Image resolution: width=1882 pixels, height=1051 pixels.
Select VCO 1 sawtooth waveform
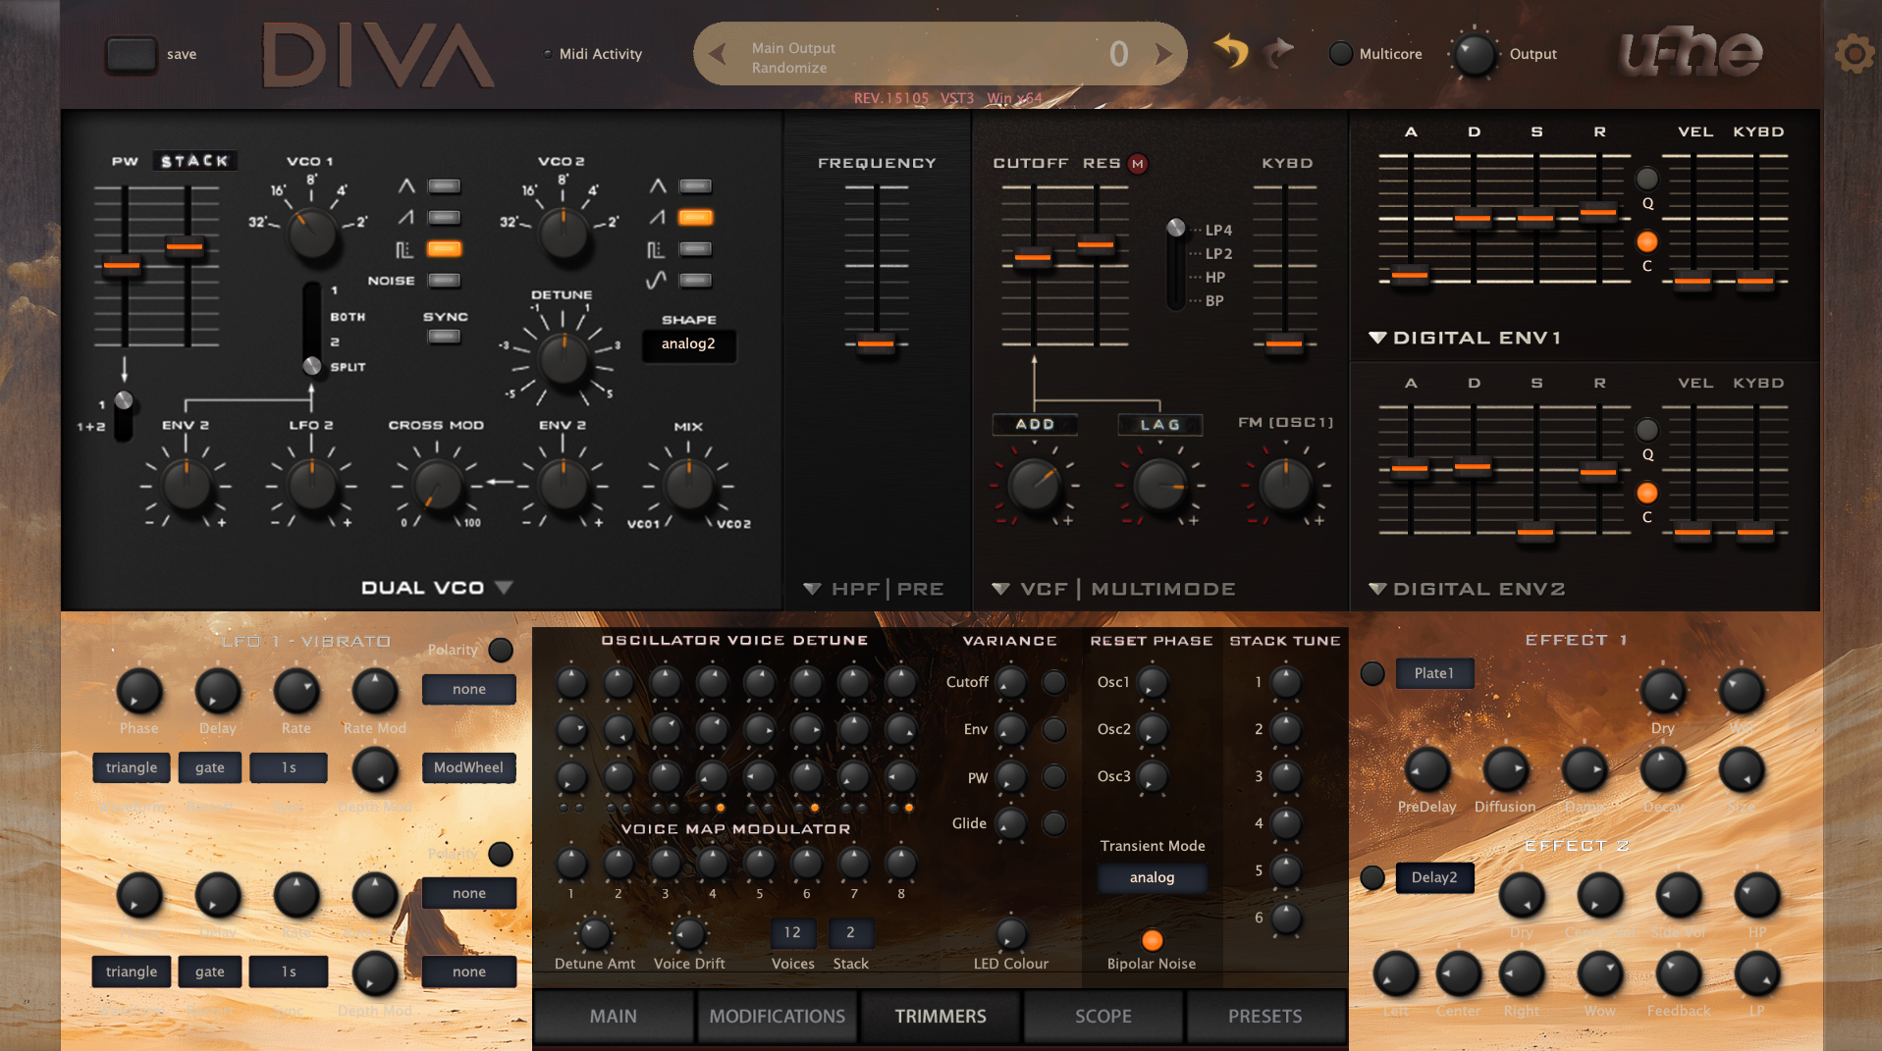coord(444,218)
